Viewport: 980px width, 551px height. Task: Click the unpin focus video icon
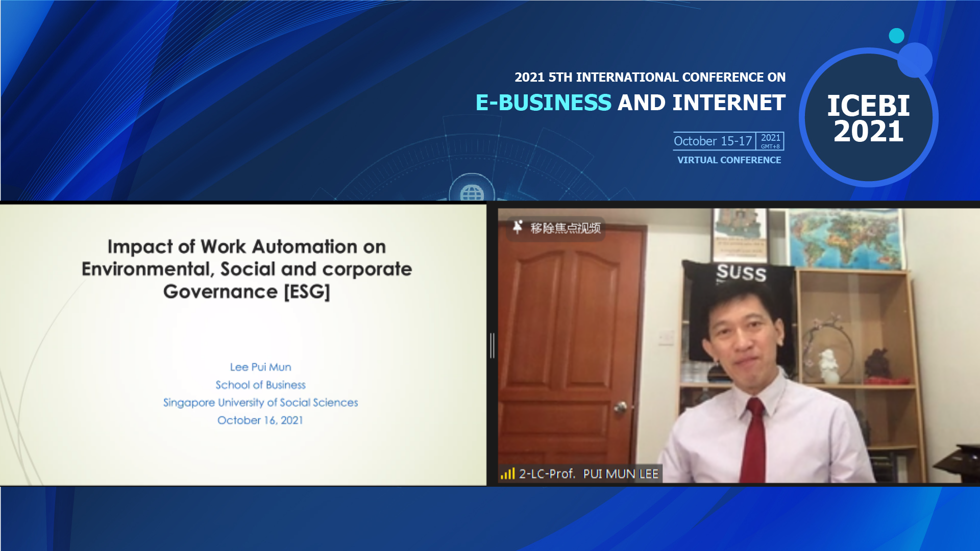click(518, 227)
